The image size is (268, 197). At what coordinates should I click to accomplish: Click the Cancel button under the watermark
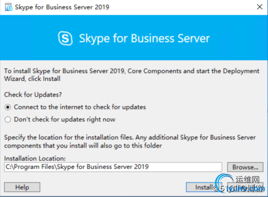(x=245, y=187)
